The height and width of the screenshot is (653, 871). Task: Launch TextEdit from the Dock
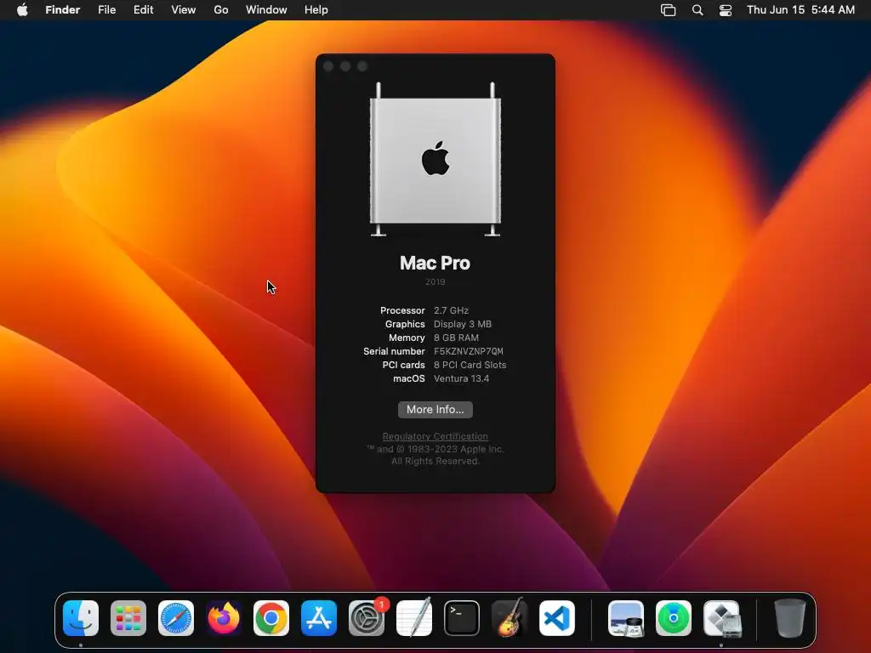[x=414, y=618]
